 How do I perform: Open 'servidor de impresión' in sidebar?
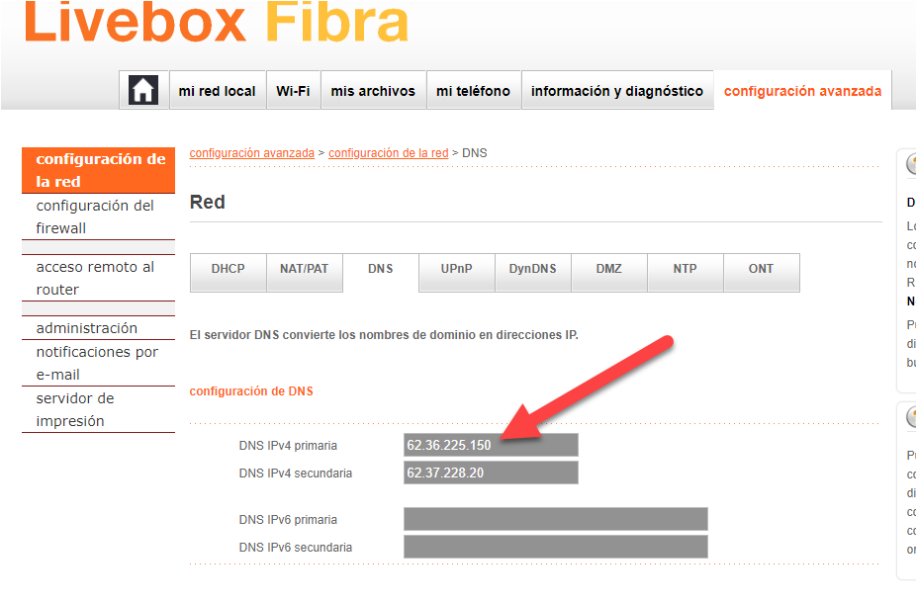[x=98, y=409]
